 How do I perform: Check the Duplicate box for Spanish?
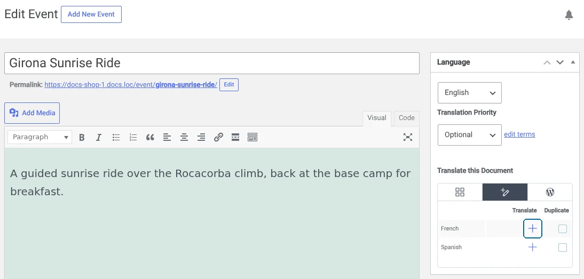(x=563, y=247)
